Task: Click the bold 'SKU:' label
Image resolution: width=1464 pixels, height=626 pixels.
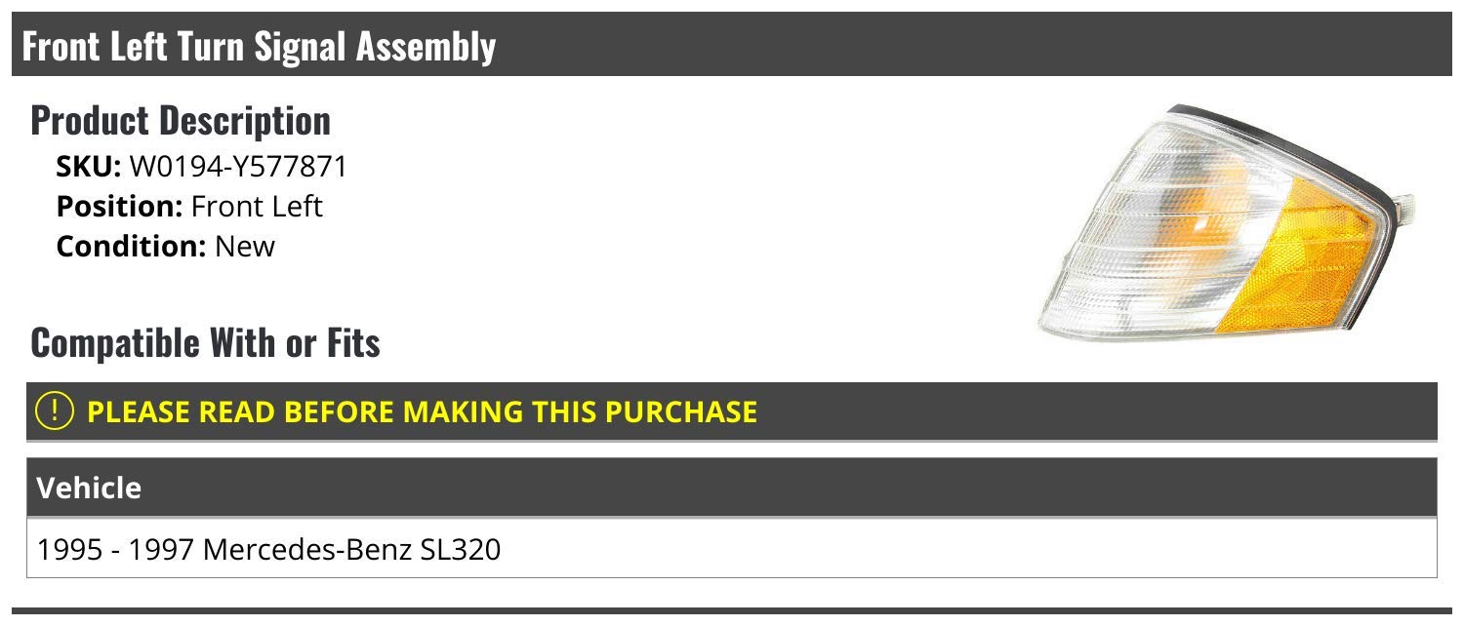Action: [x=89, y=167]
